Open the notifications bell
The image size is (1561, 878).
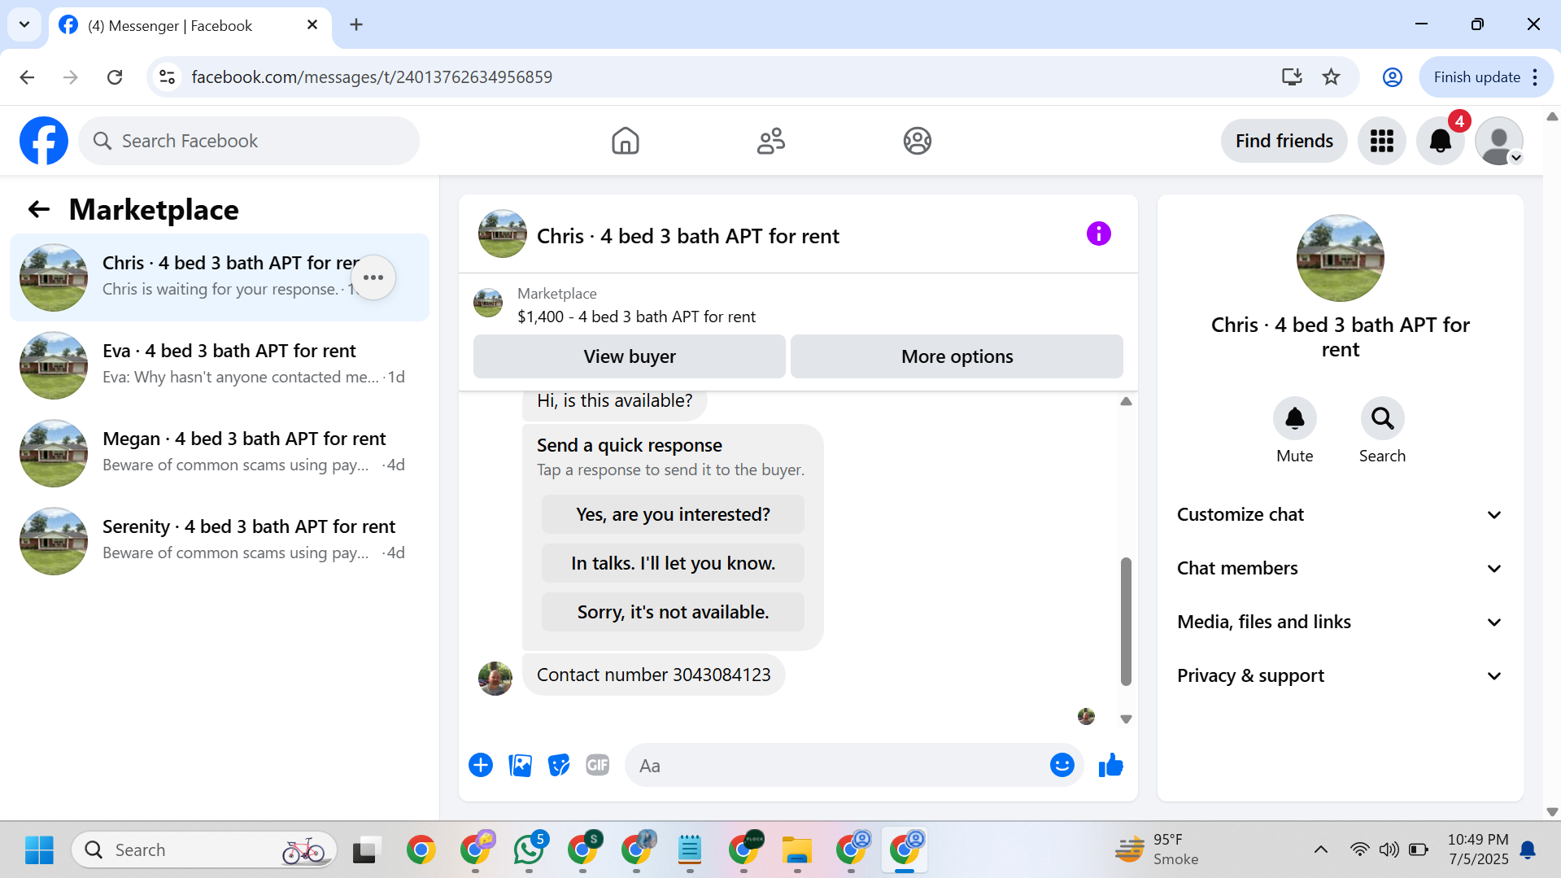coord(1440,141)
